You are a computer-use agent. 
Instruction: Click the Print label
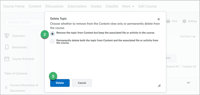pyautogui.click(x=174, y=21)
